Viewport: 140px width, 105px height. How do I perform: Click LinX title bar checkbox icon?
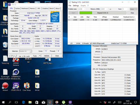point(70,2)
